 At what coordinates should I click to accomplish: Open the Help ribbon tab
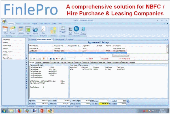(60, 24)
